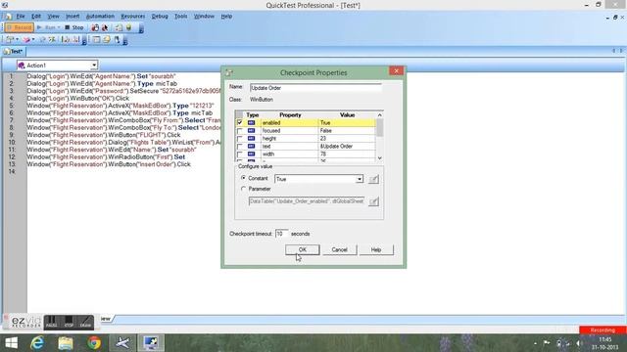The width and height of the screenshot is (627, 352).
Task: Check the text property checkbox
Action: click(239, 147)
